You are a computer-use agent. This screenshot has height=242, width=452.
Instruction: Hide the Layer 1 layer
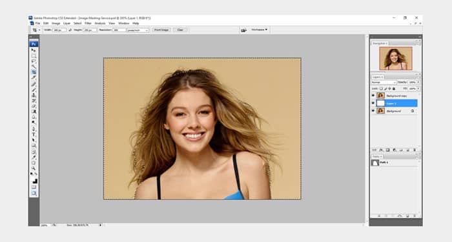373,103
